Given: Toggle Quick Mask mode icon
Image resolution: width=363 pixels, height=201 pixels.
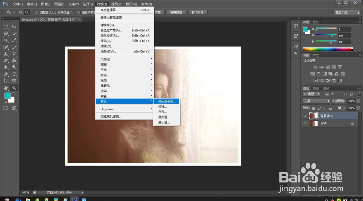Looking at the screenshot, I should (6, 108).
